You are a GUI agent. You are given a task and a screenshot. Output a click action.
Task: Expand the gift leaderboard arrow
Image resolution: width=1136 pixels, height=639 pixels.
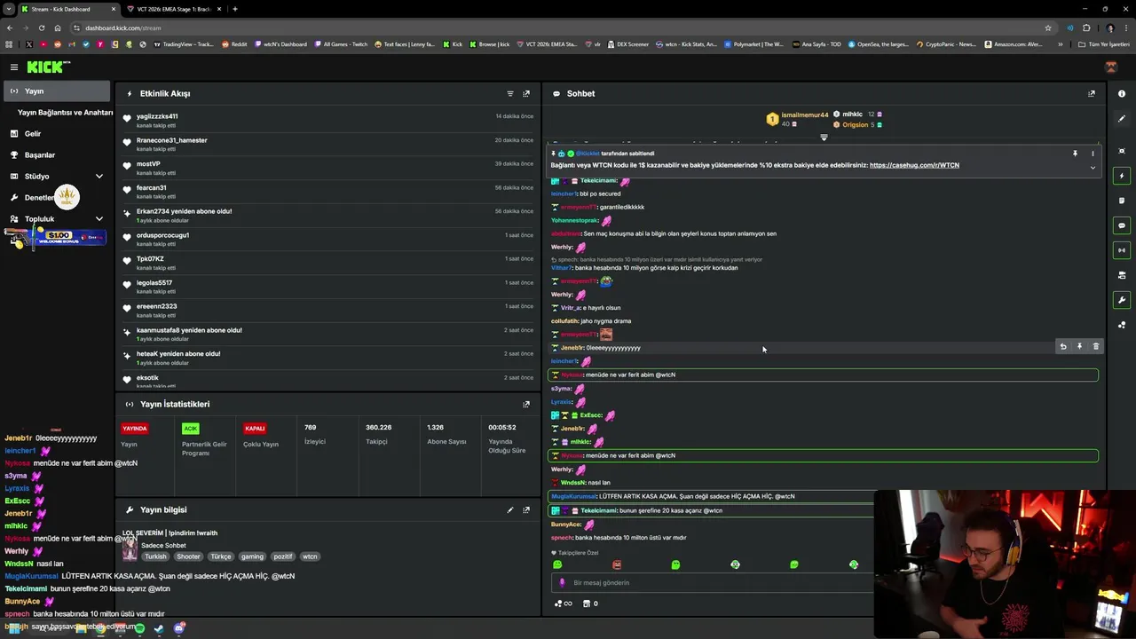point(824,138)
